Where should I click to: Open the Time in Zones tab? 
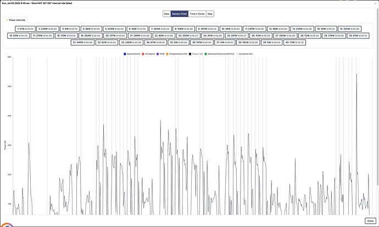(x=197, y=13)
